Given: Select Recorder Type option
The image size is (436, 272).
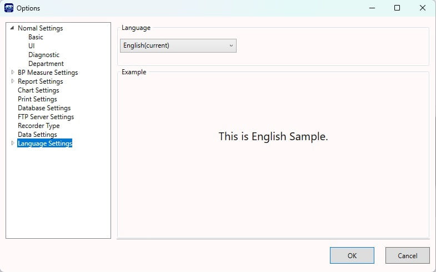Looking at the screenshot, I should pyautogui.click(x=38, y=126).
